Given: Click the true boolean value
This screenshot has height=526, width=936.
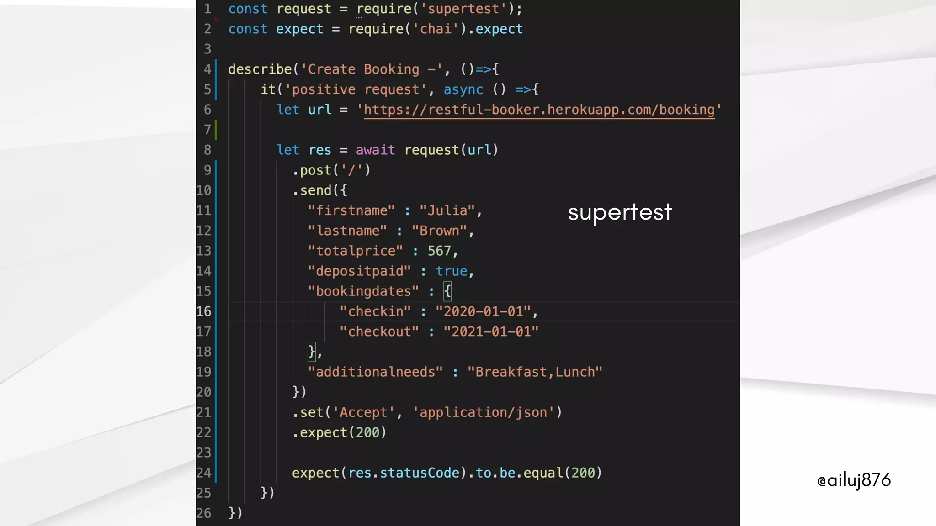Looking at the screenshot, I should (452, 271).
